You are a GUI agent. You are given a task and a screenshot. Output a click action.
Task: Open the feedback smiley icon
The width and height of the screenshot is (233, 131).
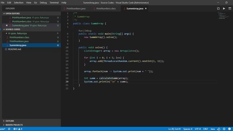pos(230,129)
